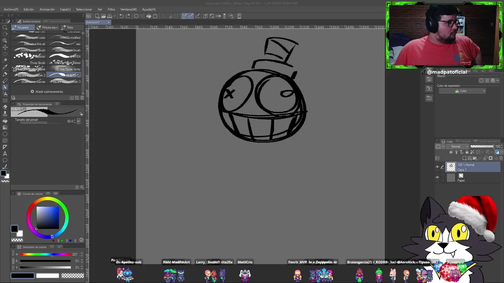The width and height of the screenshot is (504, 283).
Task: Open the Filtro menu
Action: (111, 9)
